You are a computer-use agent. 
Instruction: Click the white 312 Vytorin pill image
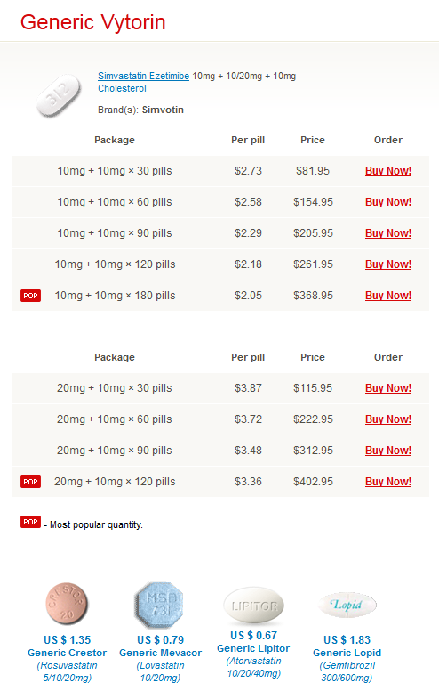(60, 96)
